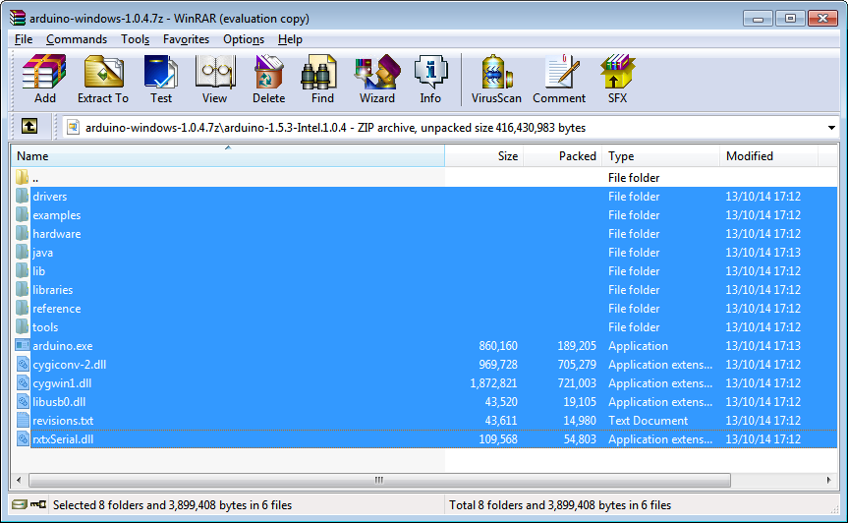The image size is (848, 523).
Task: Expand the archive path dropdown arrow
Action: point(831,128)
